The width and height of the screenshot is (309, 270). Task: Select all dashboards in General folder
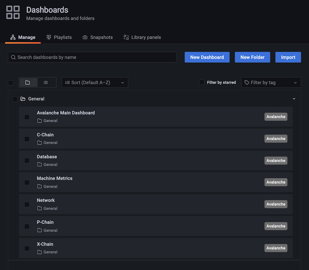15,99
